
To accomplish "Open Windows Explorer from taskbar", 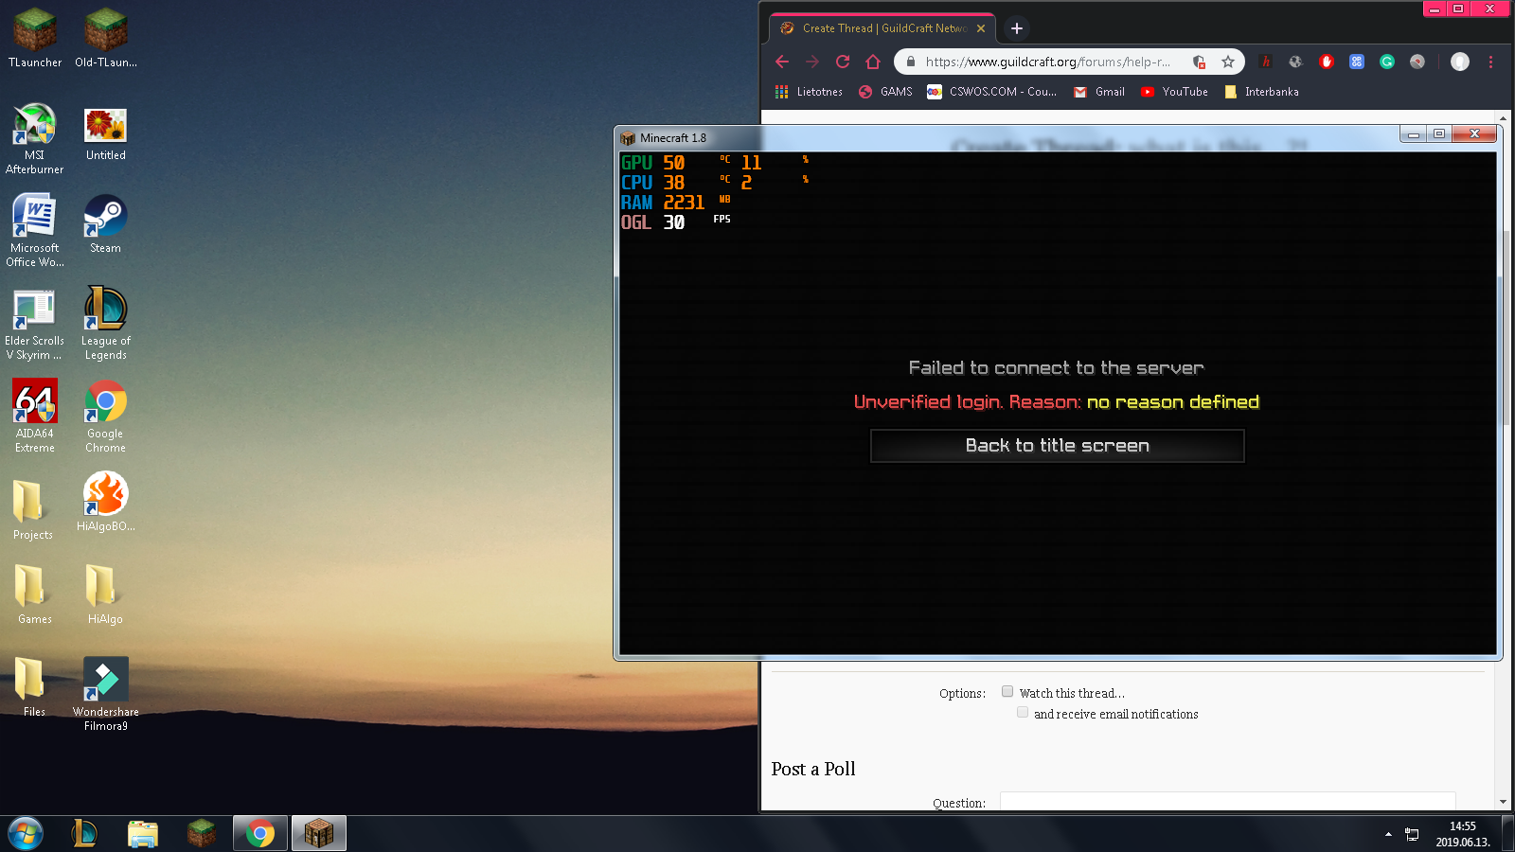I will pos(143,833).
